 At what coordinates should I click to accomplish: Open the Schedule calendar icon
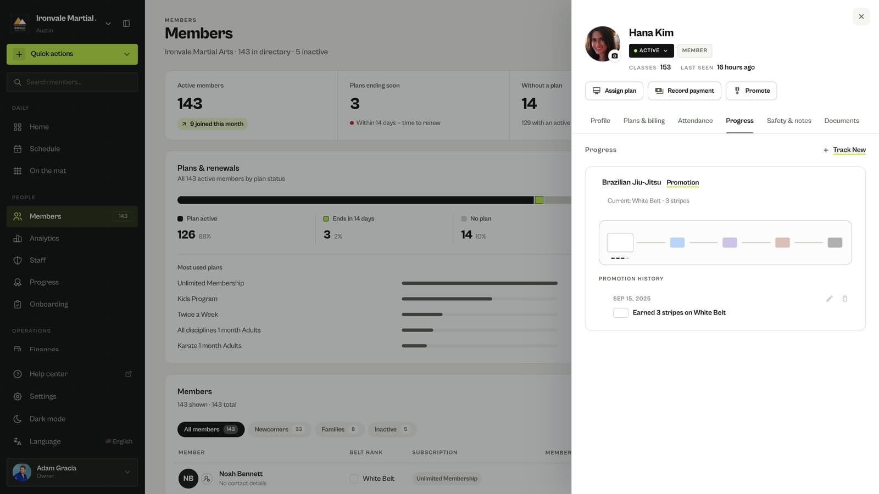click(x=18, y=149)
